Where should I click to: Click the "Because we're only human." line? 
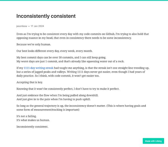tap(34, 45)
